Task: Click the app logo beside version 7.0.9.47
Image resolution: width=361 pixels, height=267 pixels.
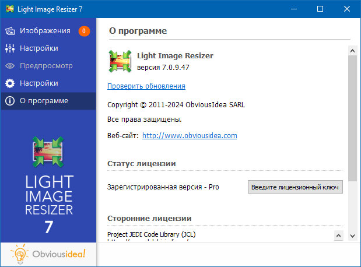Action: click(x=120, y=61)
